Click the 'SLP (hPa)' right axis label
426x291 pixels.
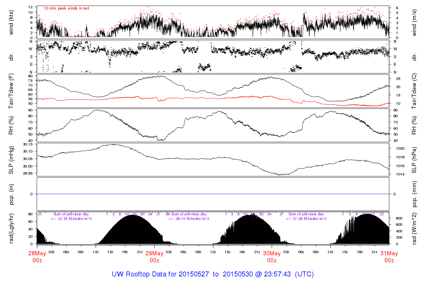[x=414, y=160]
